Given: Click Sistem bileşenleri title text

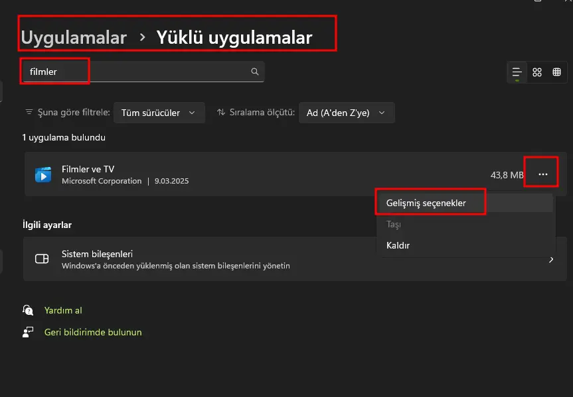Looking at the screenshot, I should click(97, 254).
